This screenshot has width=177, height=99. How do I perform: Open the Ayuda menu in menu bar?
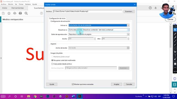pyautogui.click(x=35, y=4)
